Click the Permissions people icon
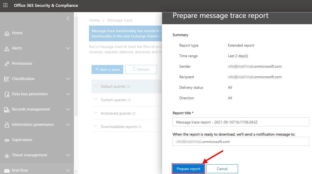312x174 pixels. [x=7, y=64]
